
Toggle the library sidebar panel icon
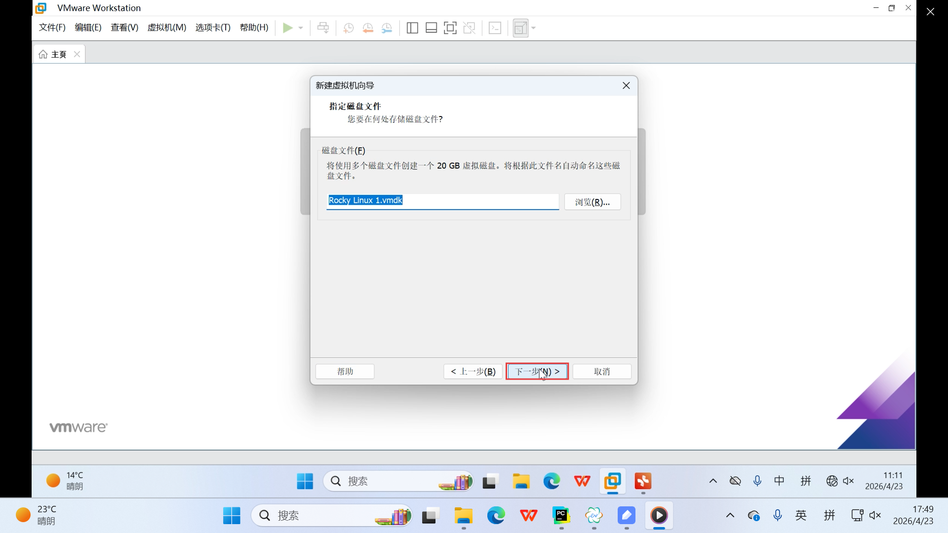[x=412, y=28]
